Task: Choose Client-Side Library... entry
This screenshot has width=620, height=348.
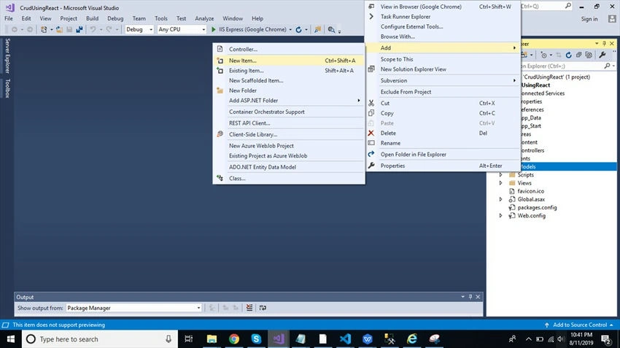Action: click(289, 134)
